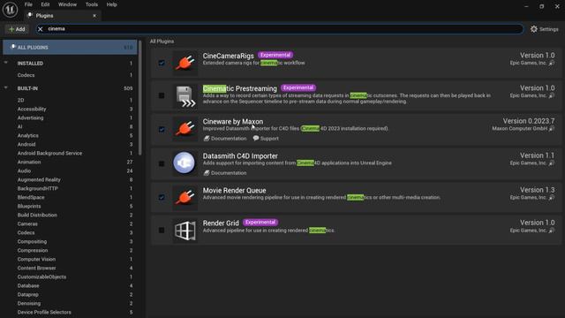565x318 pixels.
Task: Open the Edit menu
Action: pyautogui.click(x=45, y=4)
